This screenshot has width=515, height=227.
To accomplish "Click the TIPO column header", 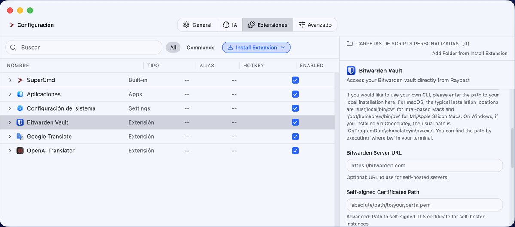I will click(x=153, y=66).
